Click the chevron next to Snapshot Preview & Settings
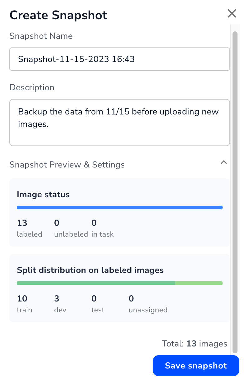 click(224, 162)
